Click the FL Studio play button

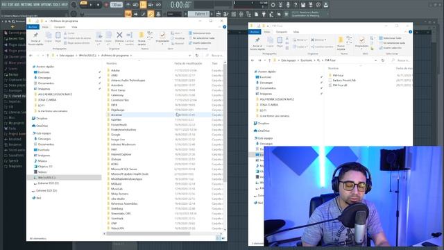coord(91,5)
